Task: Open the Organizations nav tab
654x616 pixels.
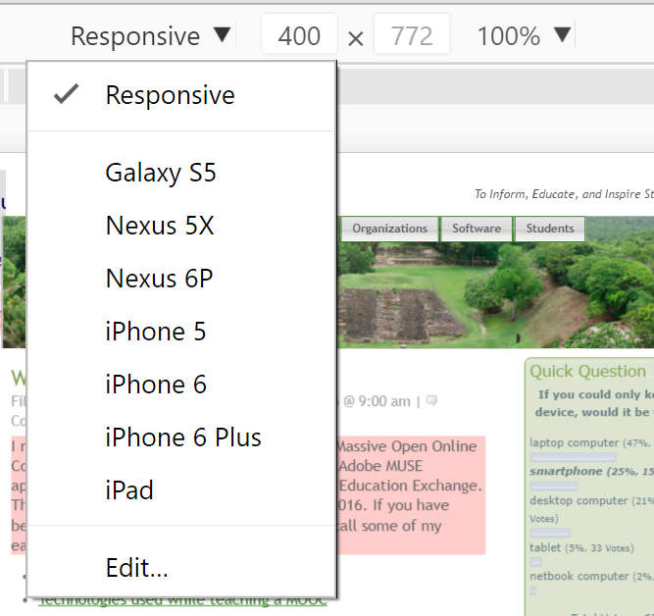Action: 390,229
